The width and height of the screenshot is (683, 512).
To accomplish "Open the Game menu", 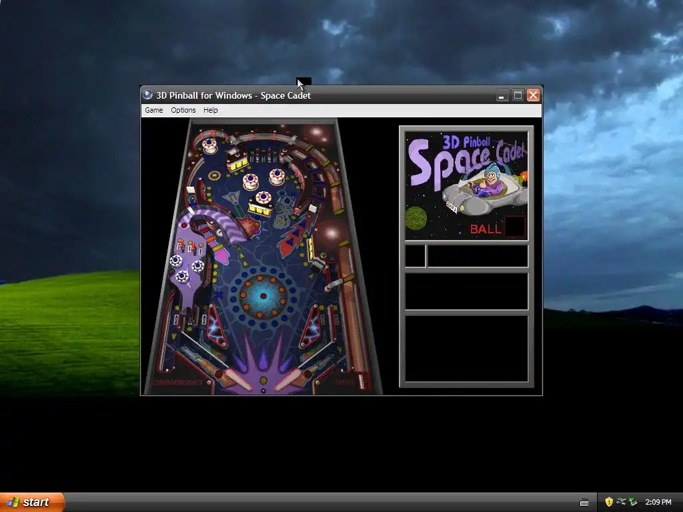I will (154, 110).
